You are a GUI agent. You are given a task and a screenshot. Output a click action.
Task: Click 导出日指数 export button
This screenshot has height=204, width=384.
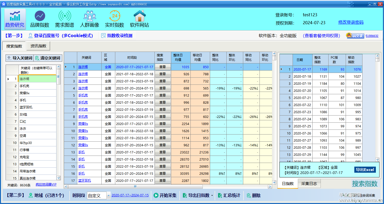pos(196,195)
